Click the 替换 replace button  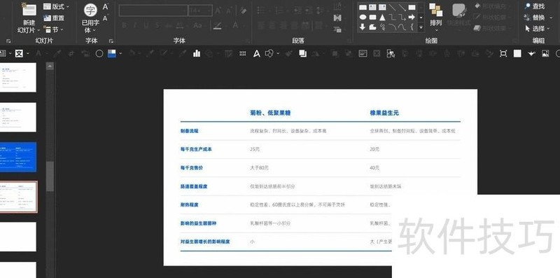click(535, 18)
